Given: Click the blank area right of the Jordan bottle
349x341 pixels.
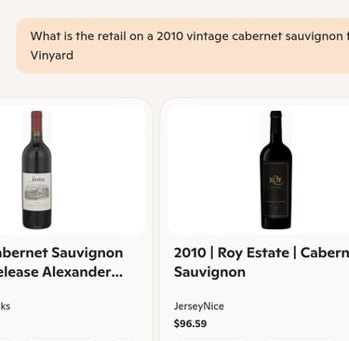Looking at the screenshot, I should pyautogui.click(x=98, y=170).
